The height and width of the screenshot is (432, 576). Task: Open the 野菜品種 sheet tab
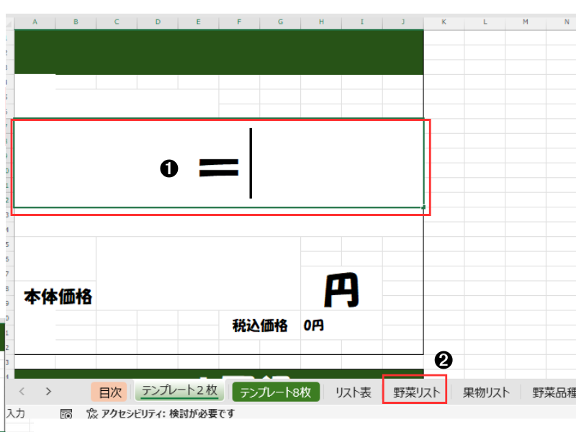[x=553, y=392]
